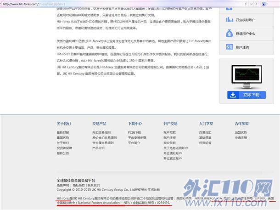Open the 交易产品 footer heading
The height and width of the screenshot is (210, 280).
coord(99,124)
